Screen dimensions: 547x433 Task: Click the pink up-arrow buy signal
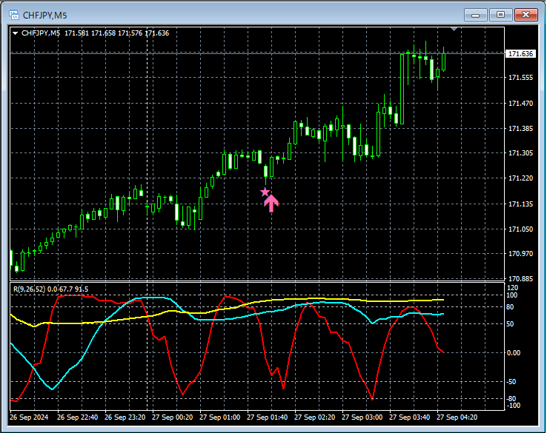pos(271,203)
